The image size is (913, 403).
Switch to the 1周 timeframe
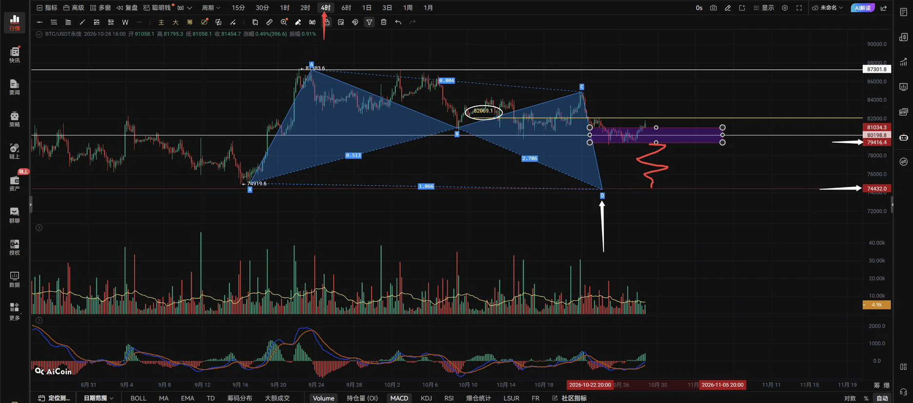pos(408,8)
